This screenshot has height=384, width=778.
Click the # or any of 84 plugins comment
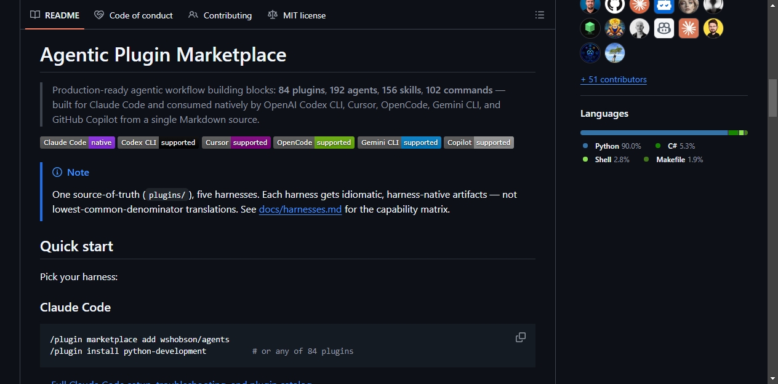coord(303,351)
